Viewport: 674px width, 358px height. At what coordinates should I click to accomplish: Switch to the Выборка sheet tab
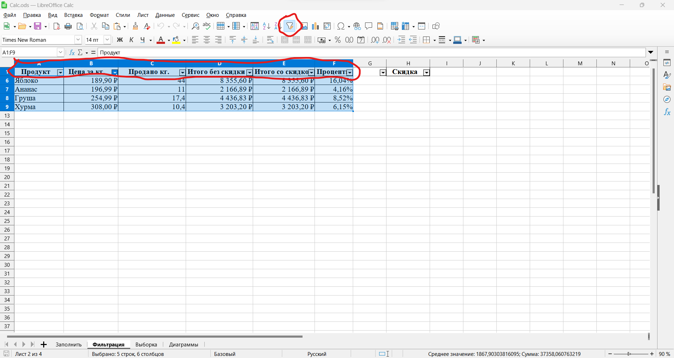[146, 344]
